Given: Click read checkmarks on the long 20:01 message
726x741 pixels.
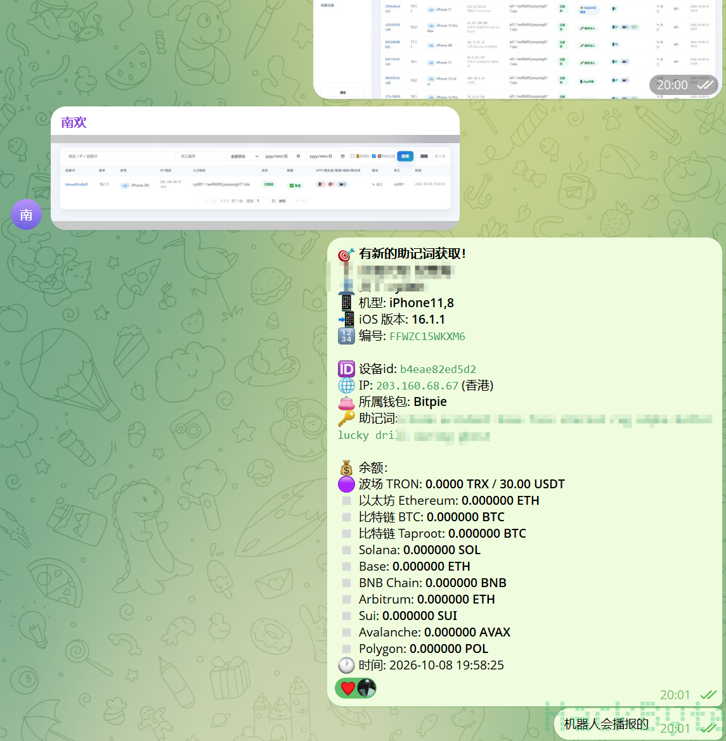Looking at the screenshot, I should pos(708,695).
